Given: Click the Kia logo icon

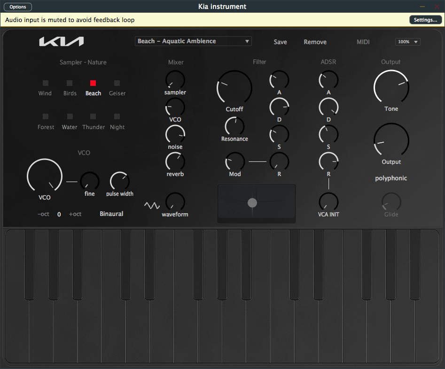Looking at the screenshot, I should coord(61,41).
